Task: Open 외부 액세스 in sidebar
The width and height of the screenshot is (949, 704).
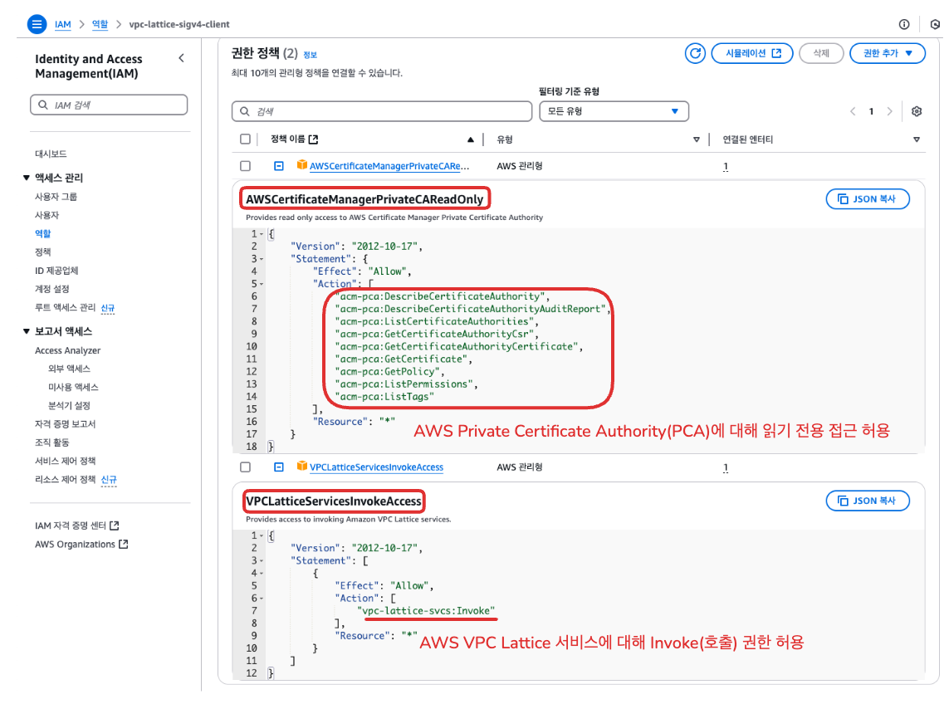Action: click(69, 369)
